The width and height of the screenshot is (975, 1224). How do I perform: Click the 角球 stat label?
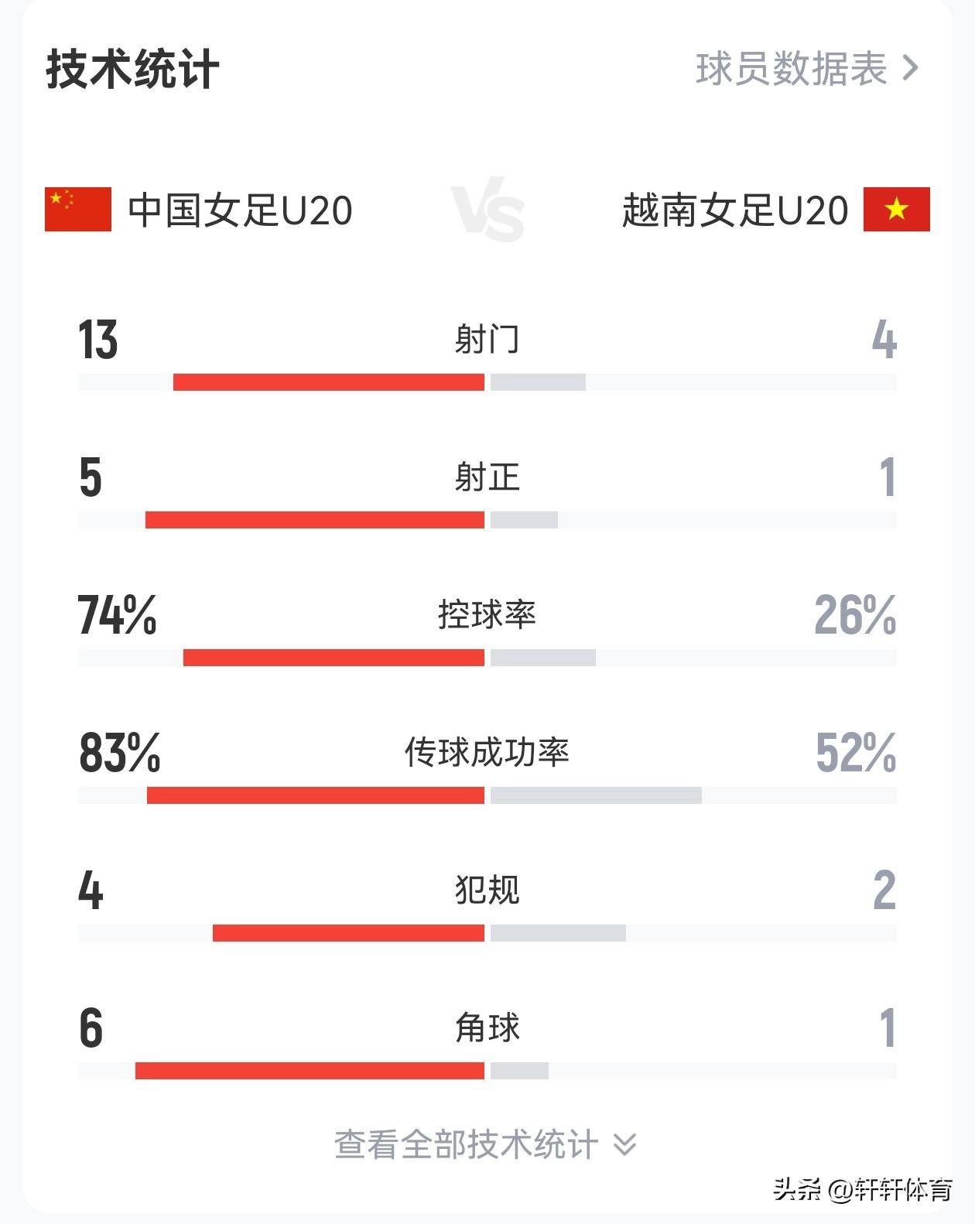coord(487,1028)
